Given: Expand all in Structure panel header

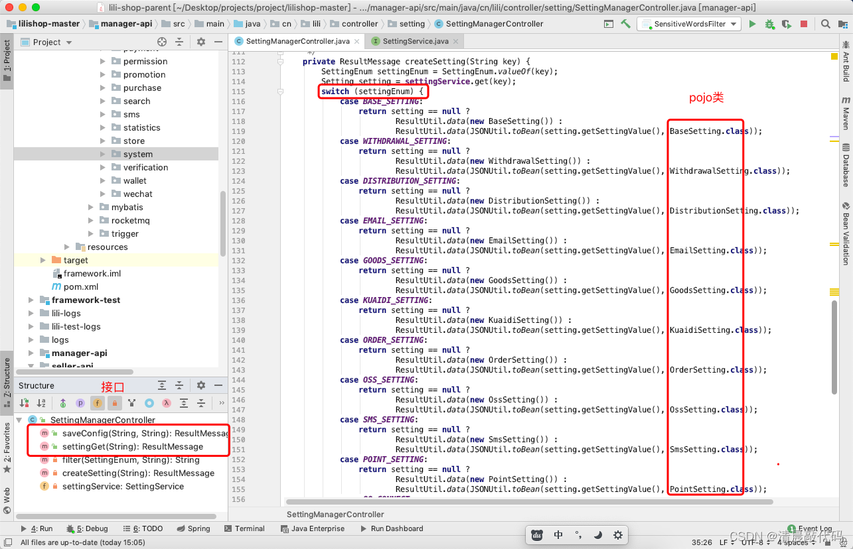Looking at the screenshot, I should click(162, 385).
